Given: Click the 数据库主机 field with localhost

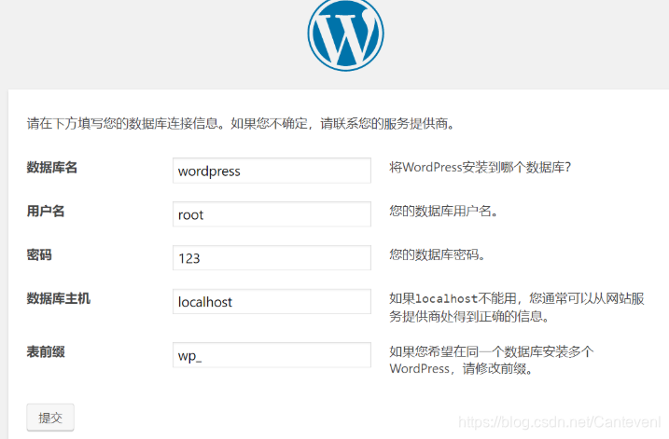Looking at the screenshot, I should [272, 302].
